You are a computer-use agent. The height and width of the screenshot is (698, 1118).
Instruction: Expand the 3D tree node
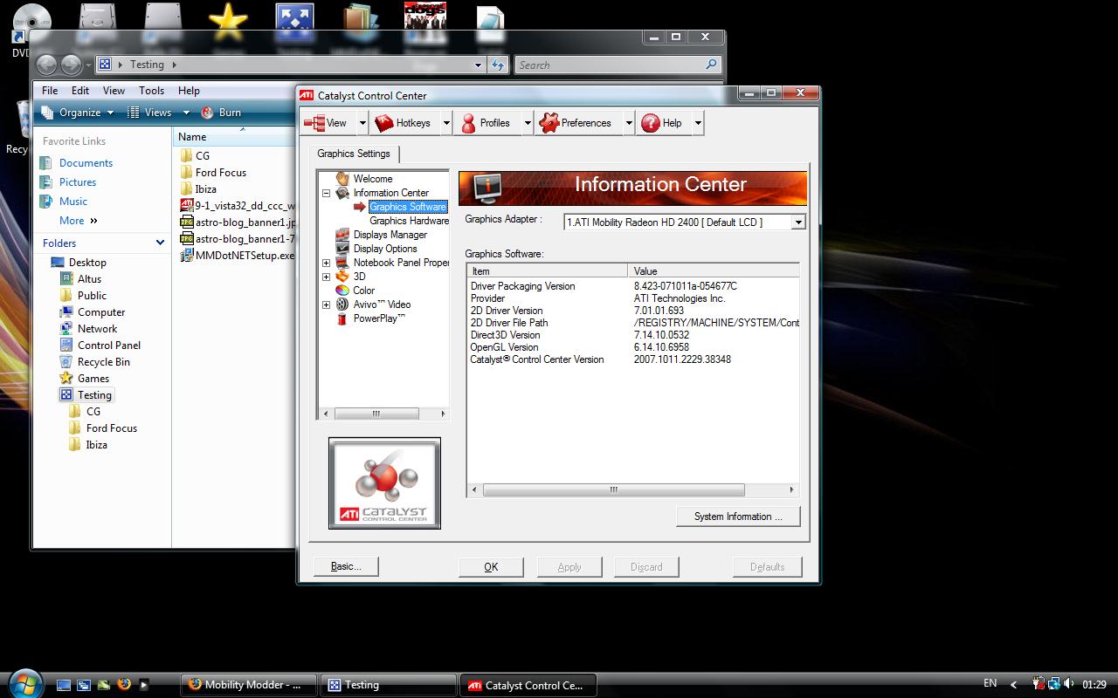[327, 277]
